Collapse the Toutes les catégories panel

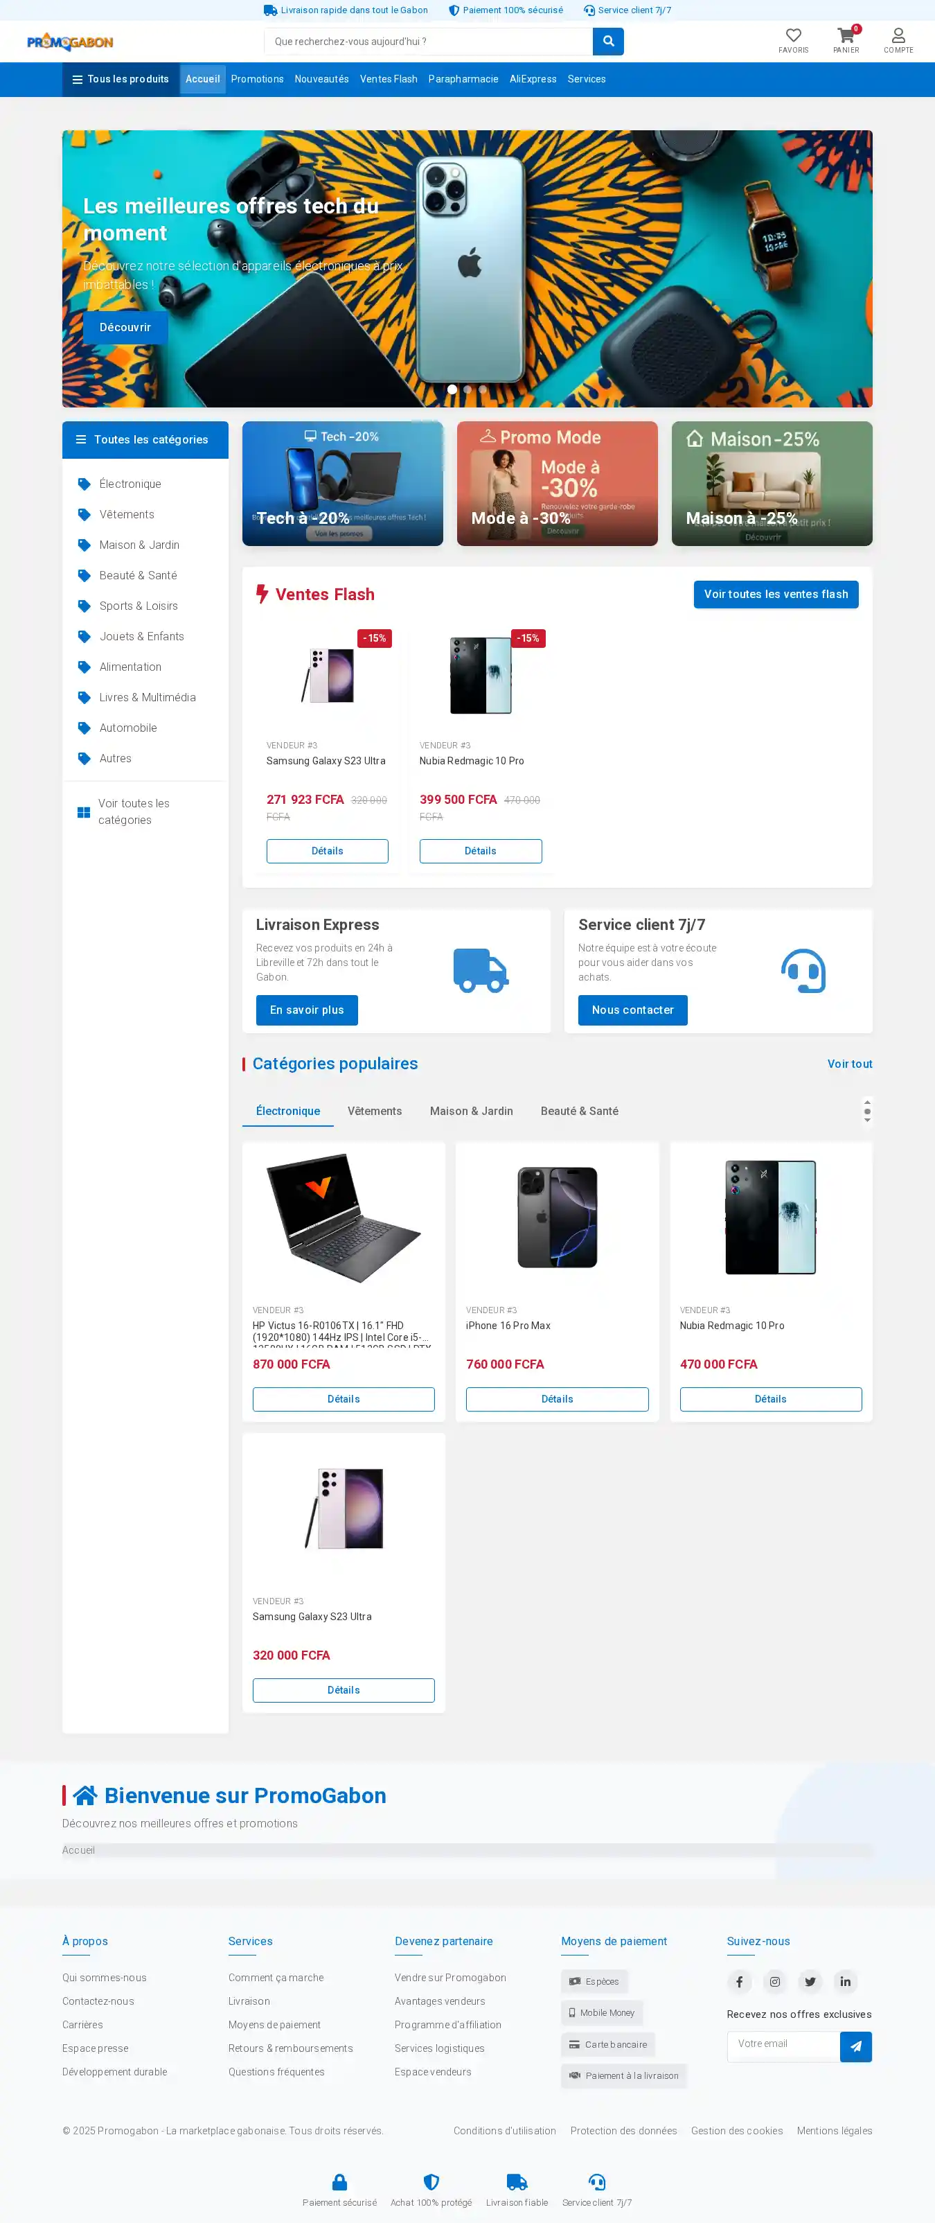[145, 439]
